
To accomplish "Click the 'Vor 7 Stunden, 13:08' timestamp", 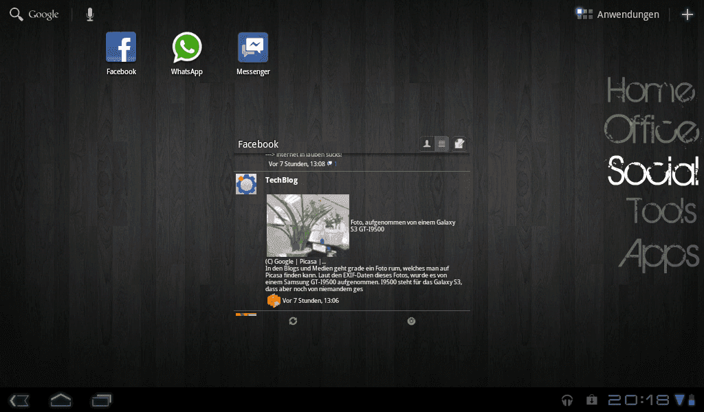I will tap(297, 163).
